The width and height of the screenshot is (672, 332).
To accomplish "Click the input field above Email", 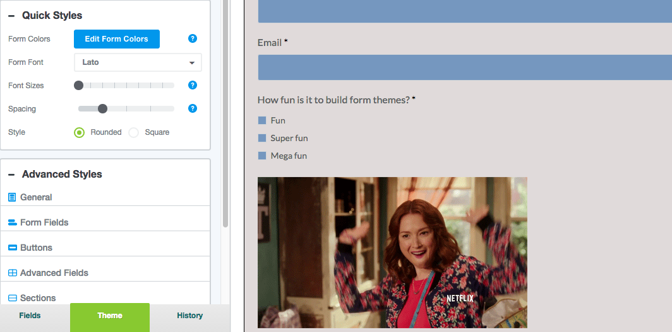I will coord(465,11).
